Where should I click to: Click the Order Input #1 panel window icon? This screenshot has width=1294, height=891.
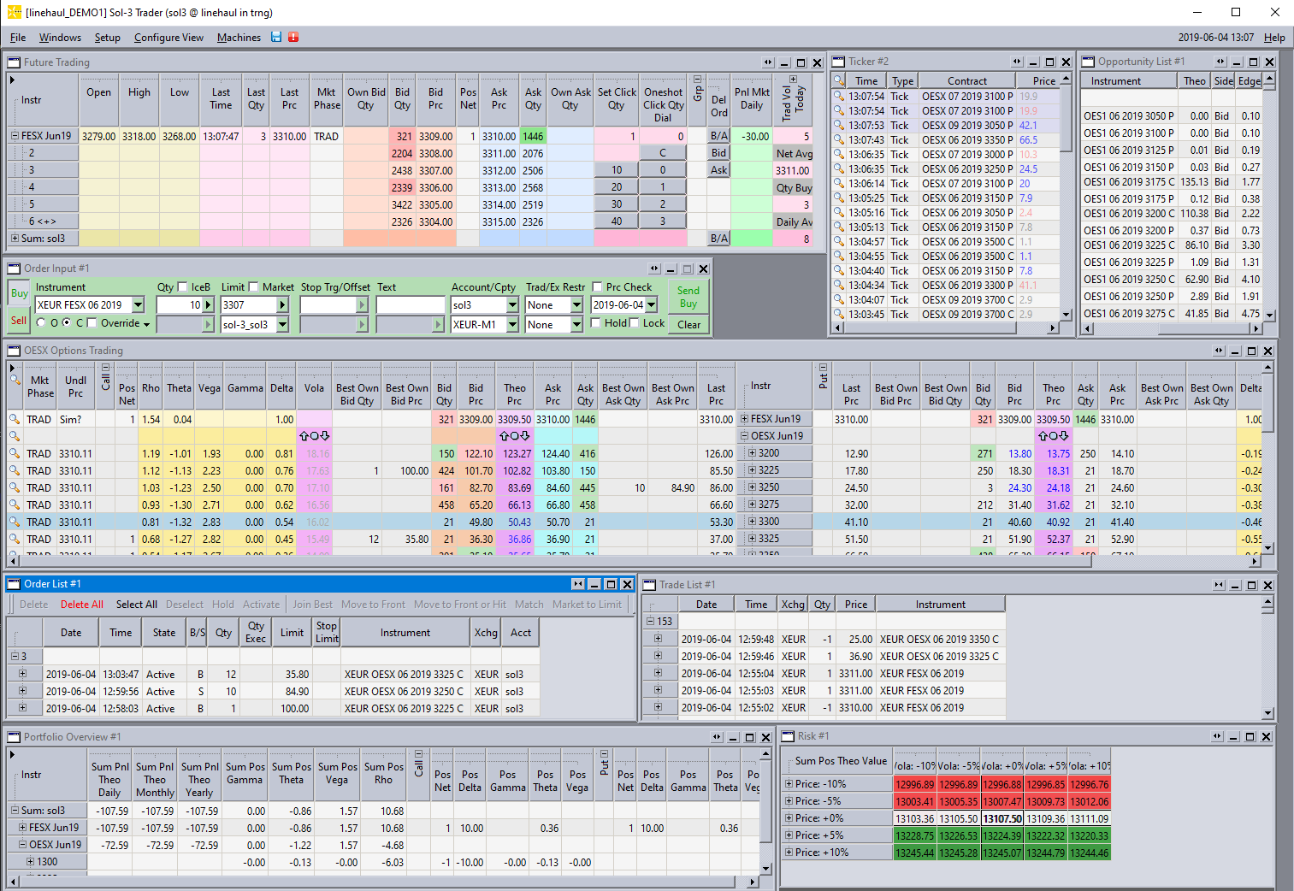pyautogui.click(x=14, y=268)
